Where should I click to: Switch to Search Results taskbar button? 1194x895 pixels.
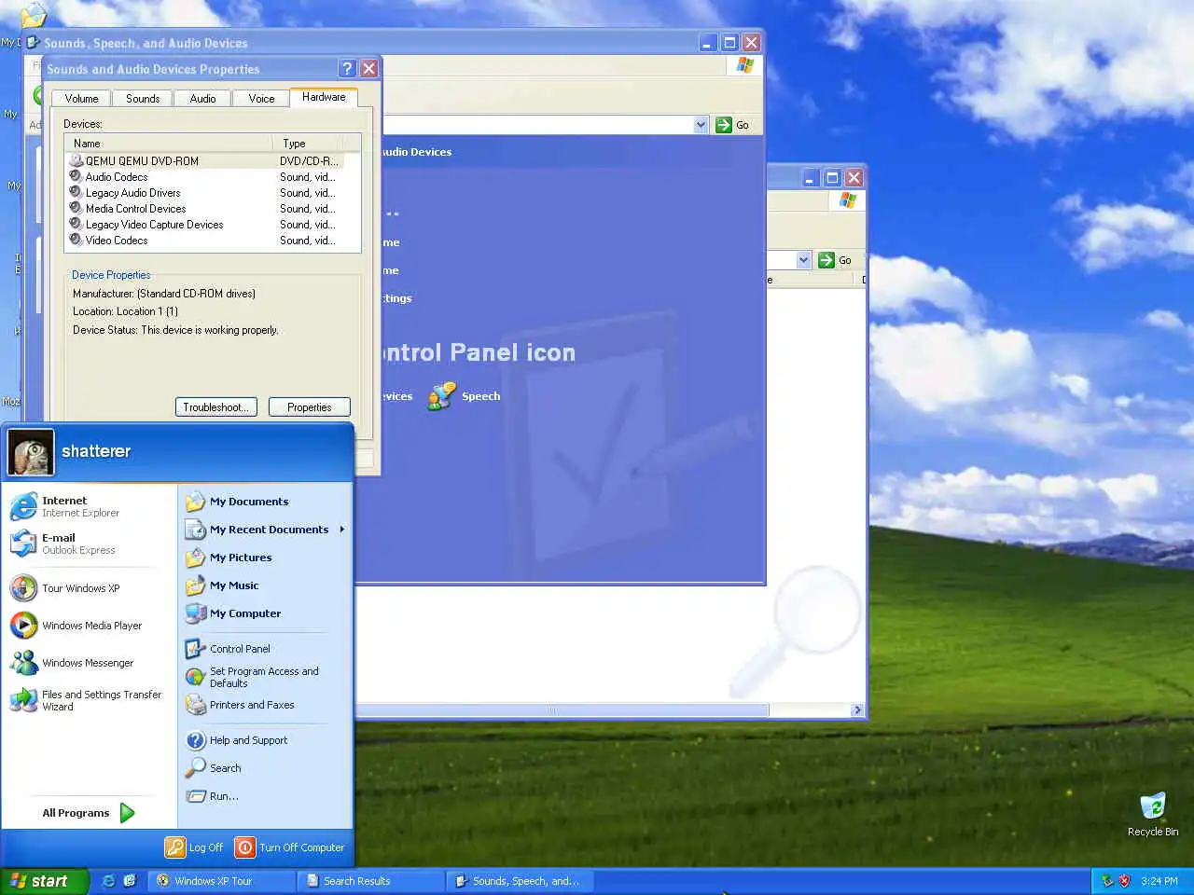coord(370,881)
